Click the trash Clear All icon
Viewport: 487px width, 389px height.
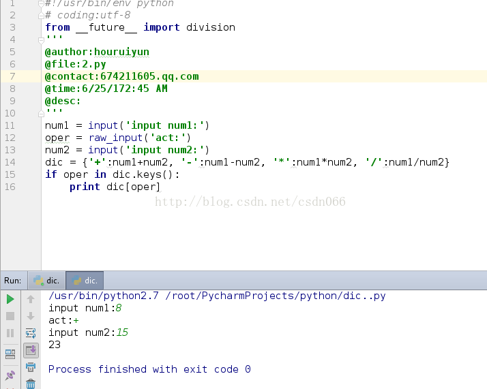tap(31, 384)
